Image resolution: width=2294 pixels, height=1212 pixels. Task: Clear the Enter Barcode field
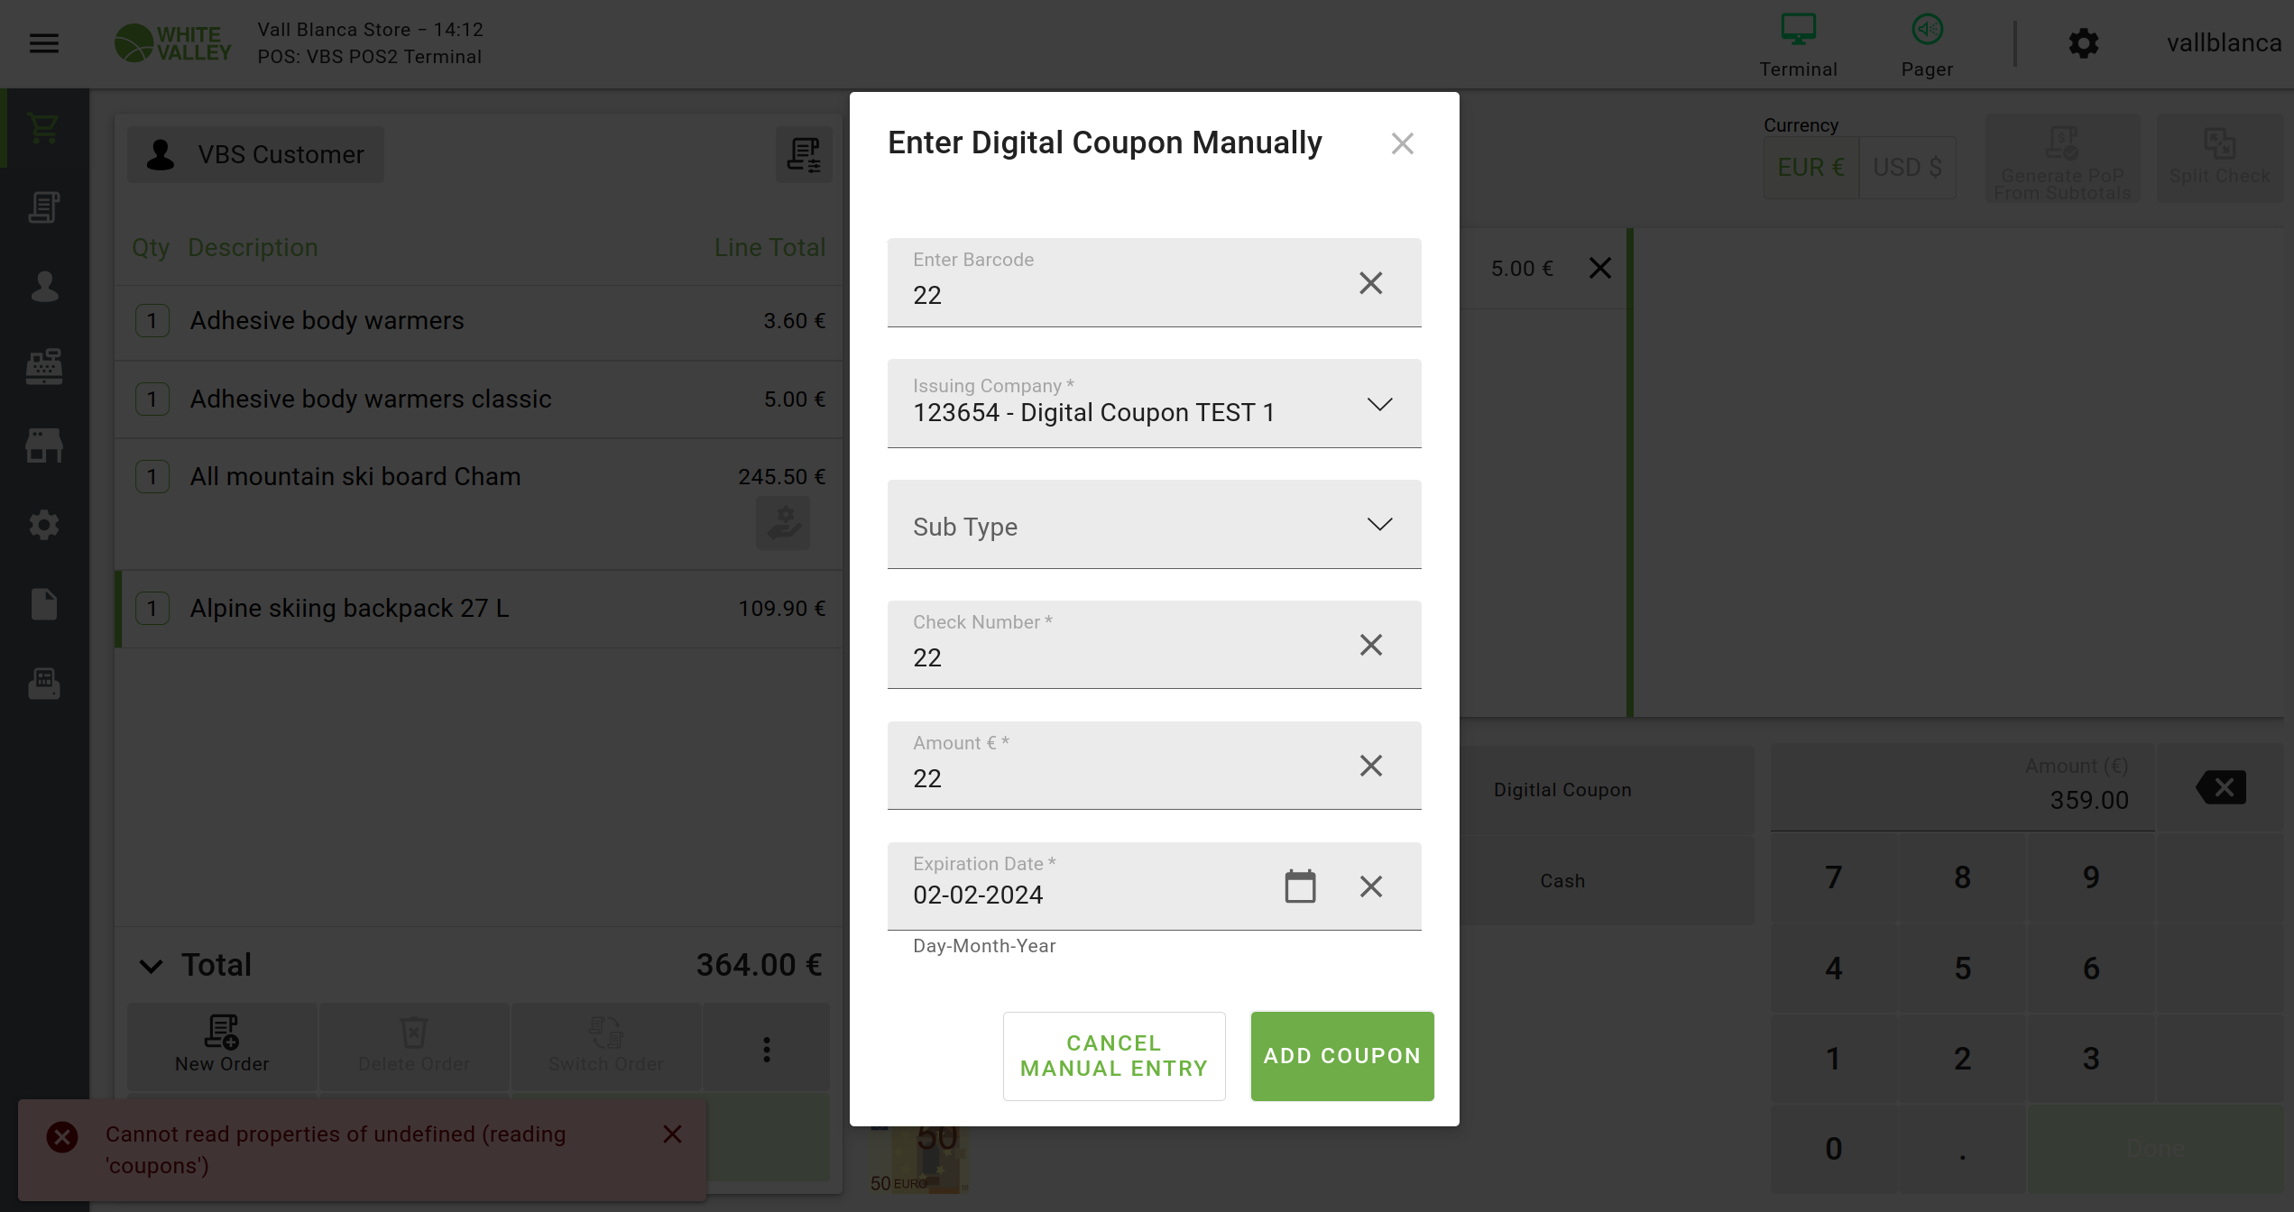pyautogui.click(x=1370, y=283)
